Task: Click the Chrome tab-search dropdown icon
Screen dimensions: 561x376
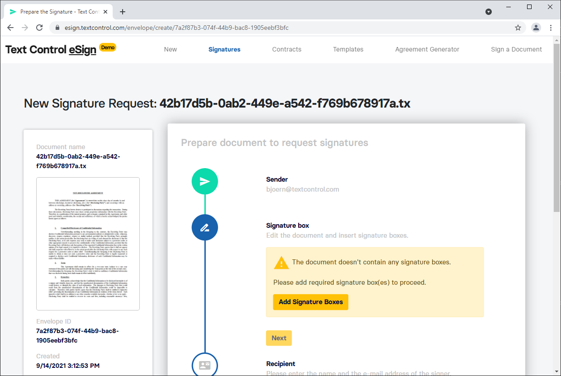Action: (489, 12)
